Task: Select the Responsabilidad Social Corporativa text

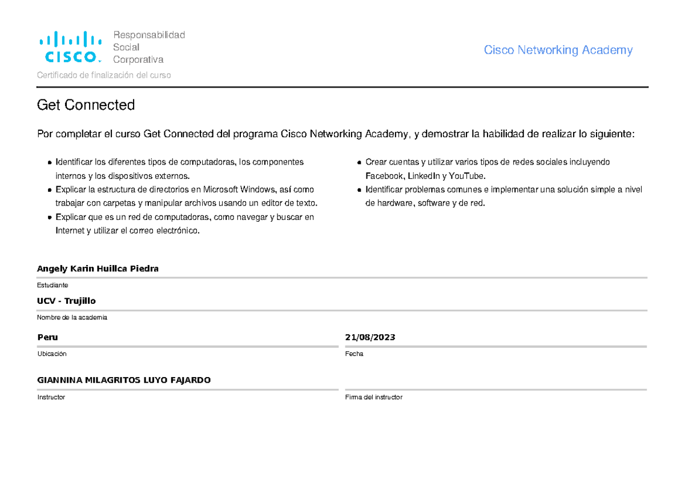Action: click(x=148, y=47)
